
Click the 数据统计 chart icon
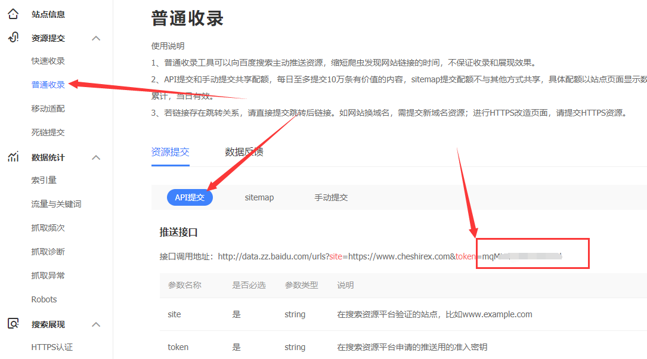click(x=13, y=157)
